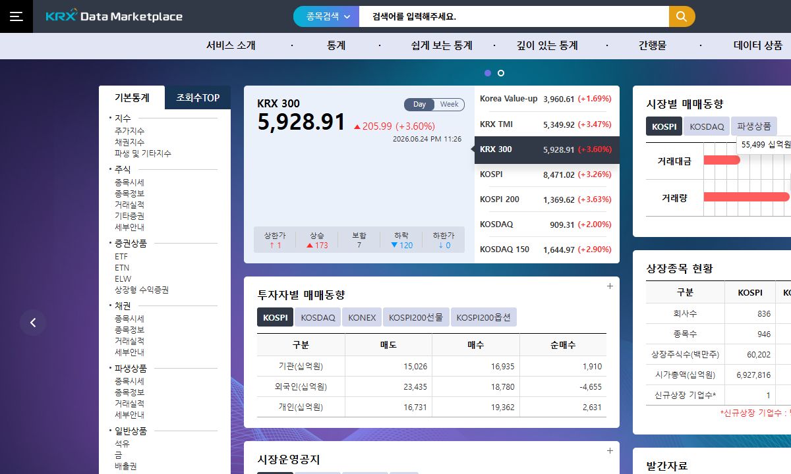Open 거래실적 under 파생상품
Viewport: 791px width, 474px height.
130,404
